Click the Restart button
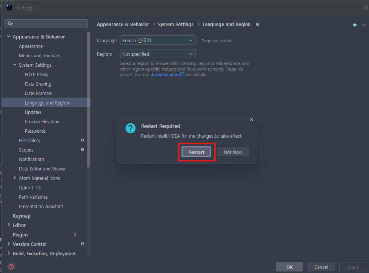 coord(196,152)
